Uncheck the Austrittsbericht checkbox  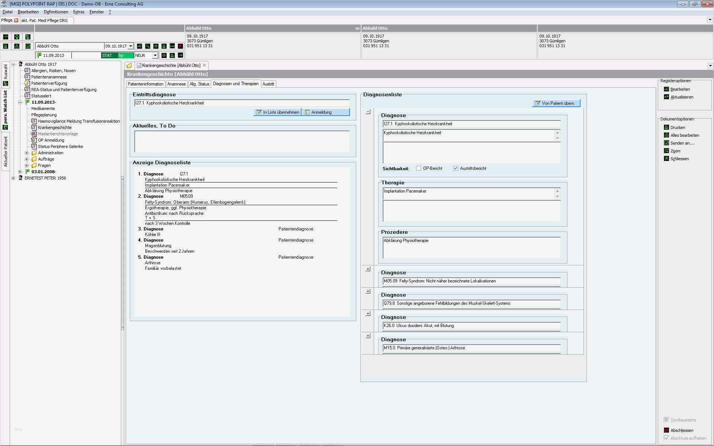click(x=456, y=168)
